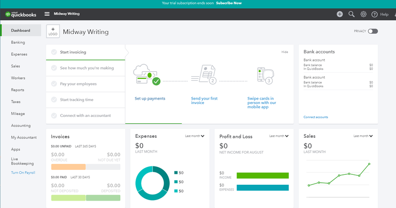The image size is (396, 208).
Task: Click the green income bar
Action: point(263,176)
